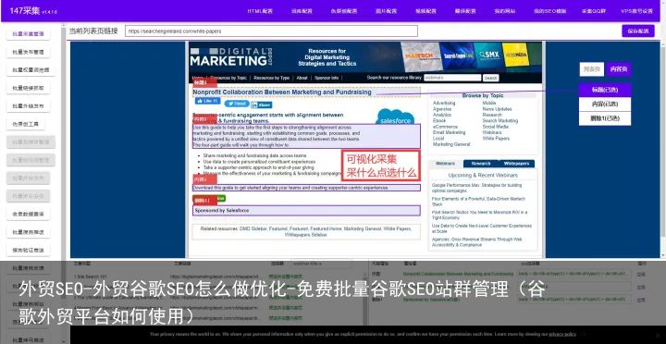Open the Whitepapers tab on the webpage
Viewport: 666px width, 344px height.
[x=517, y=164]
